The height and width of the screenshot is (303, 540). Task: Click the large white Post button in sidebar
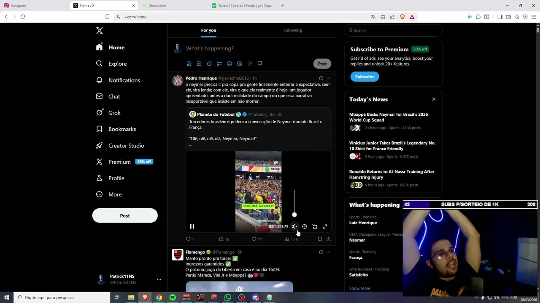coord(125,215)
